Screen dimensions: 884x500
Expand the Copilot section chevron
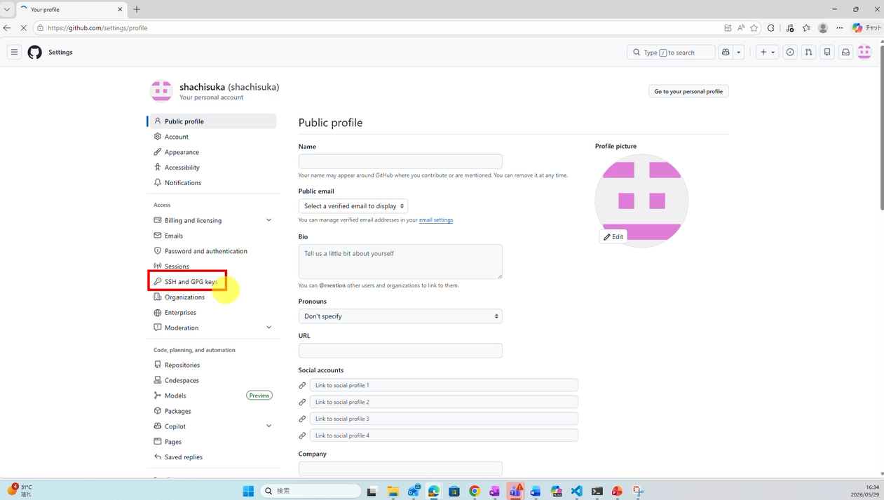coord(268,426)
